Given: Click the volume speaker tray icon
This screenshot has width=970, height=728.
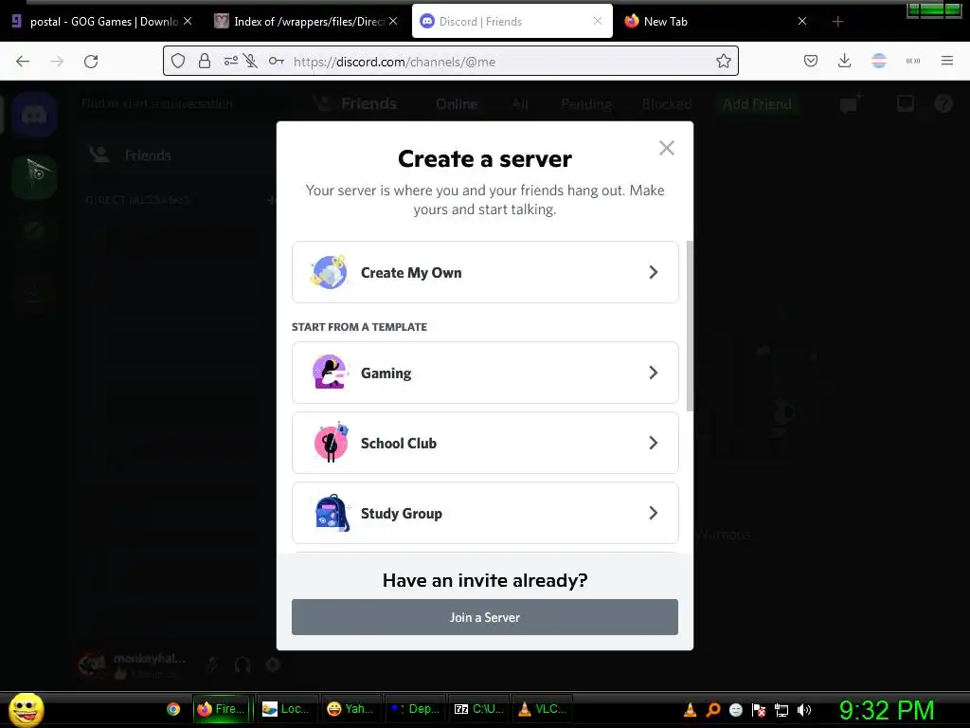Looking at the screenshot, I should [804, 710].
